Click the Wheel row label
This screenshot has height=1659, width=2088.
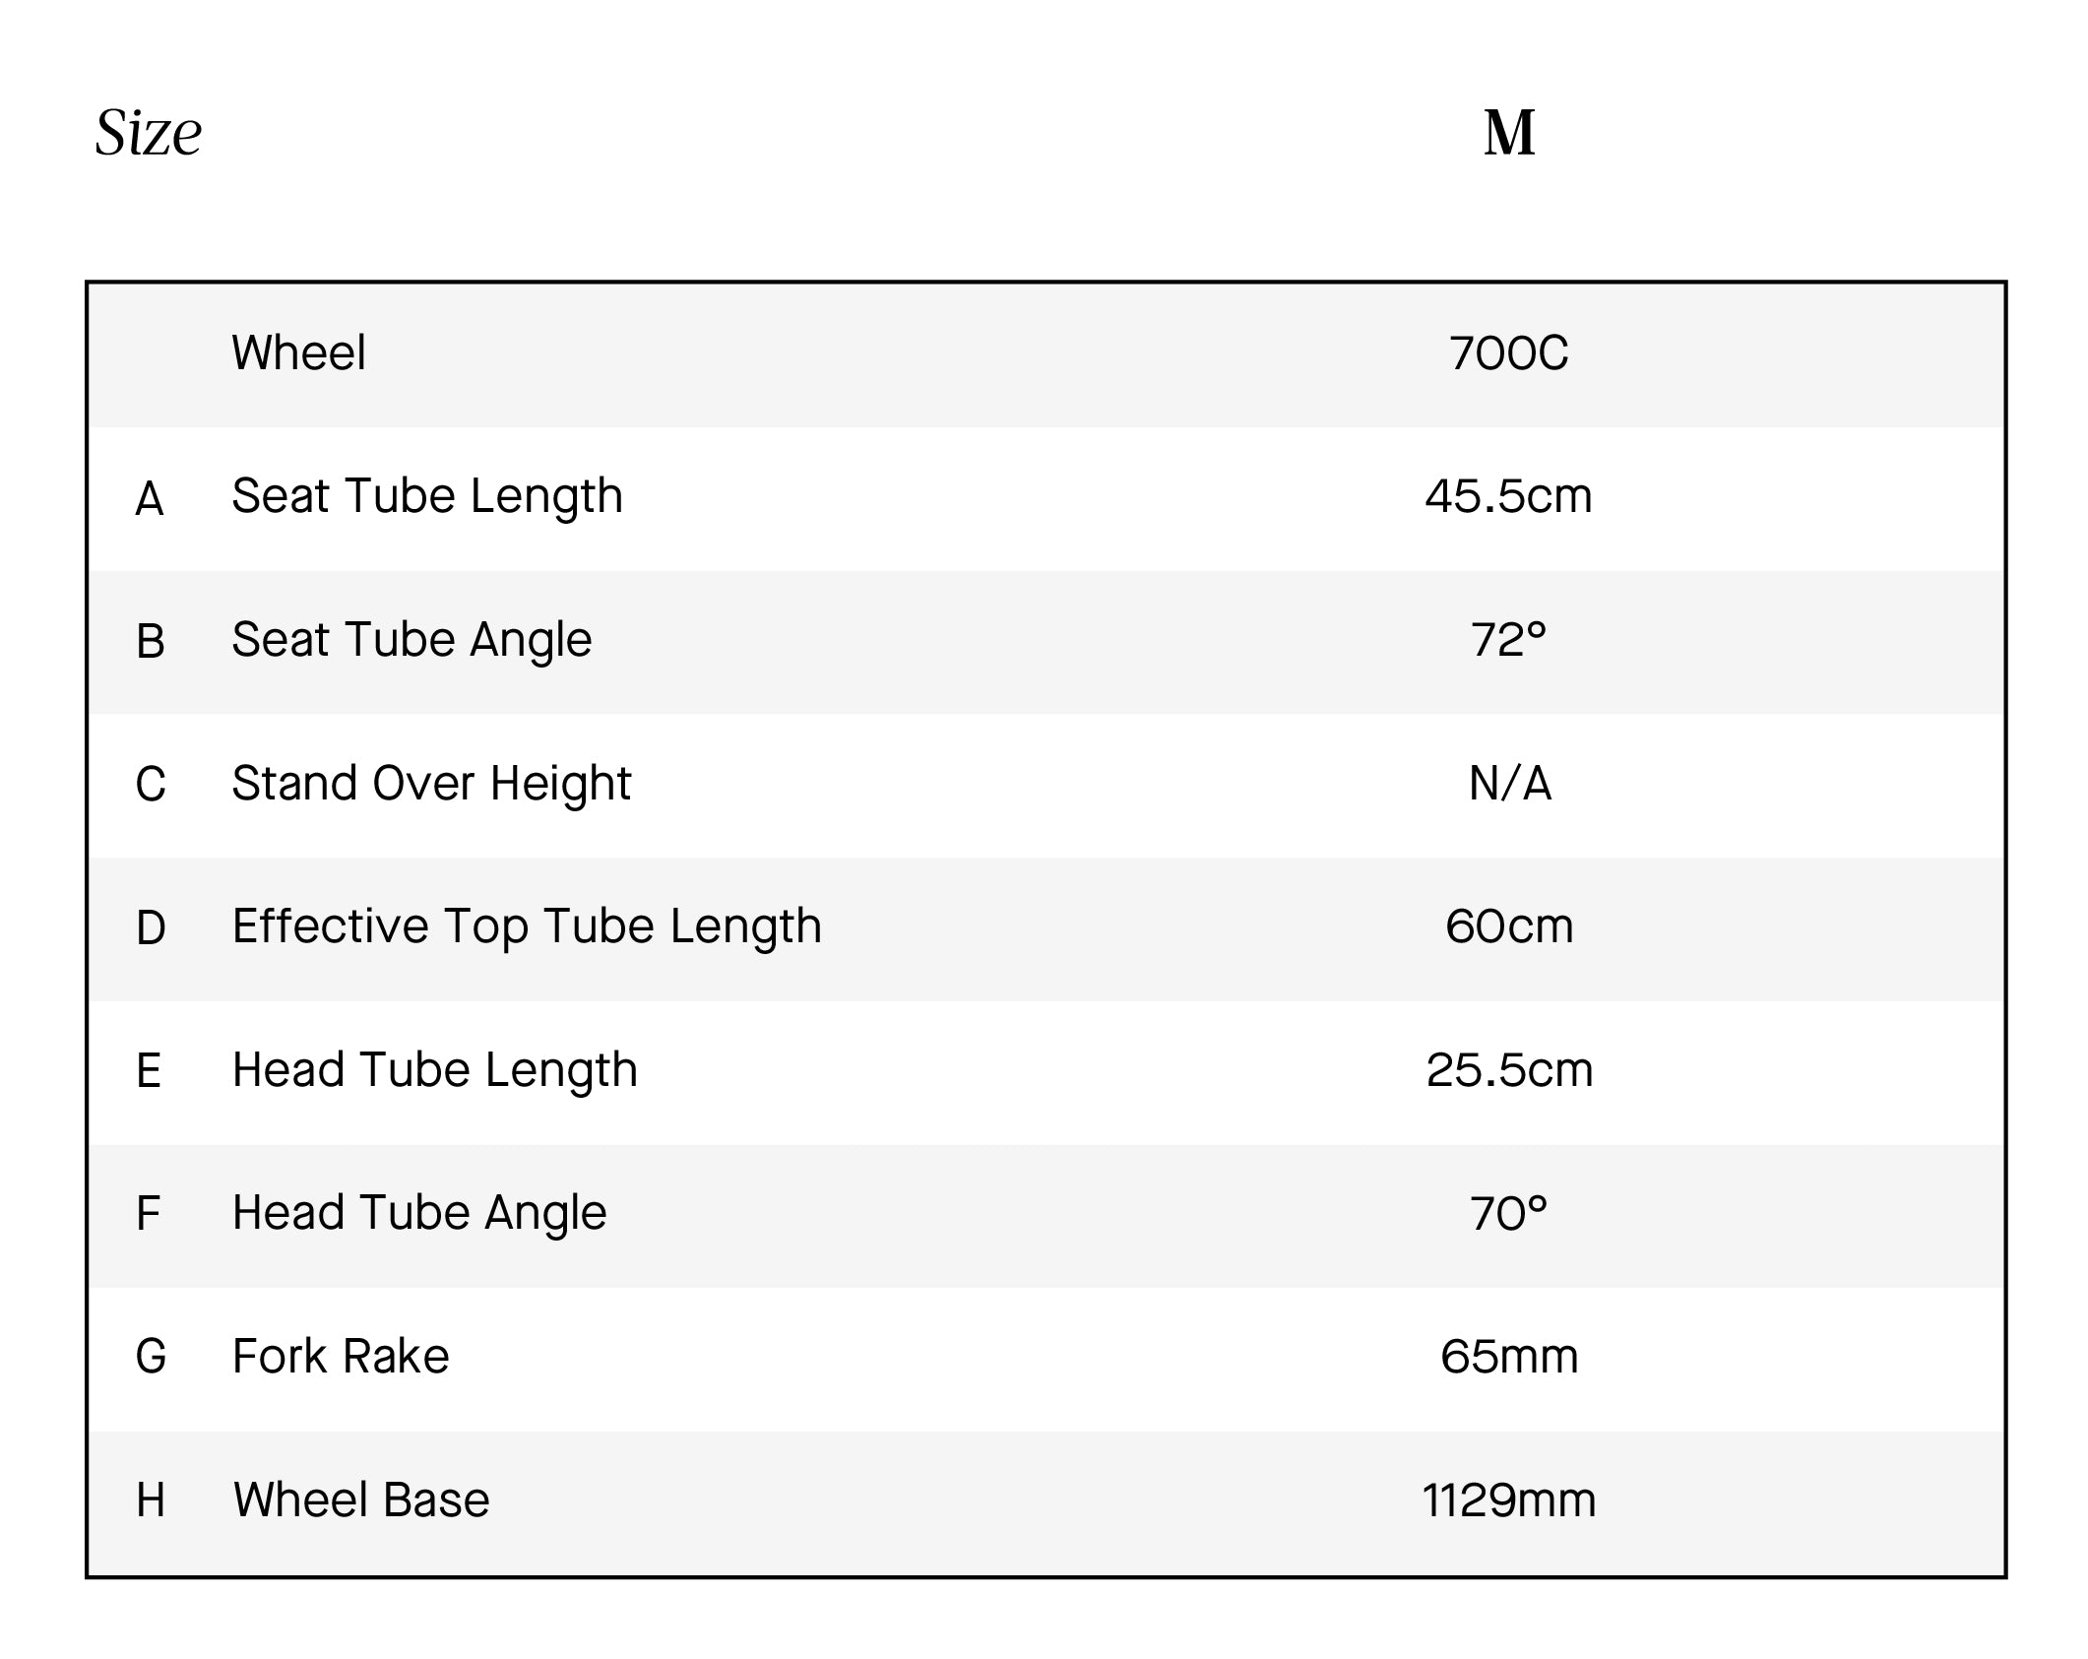[x=298, y=352]
